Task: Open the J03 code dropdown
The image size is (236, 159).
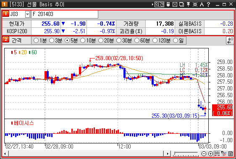Action: (27, 14)
